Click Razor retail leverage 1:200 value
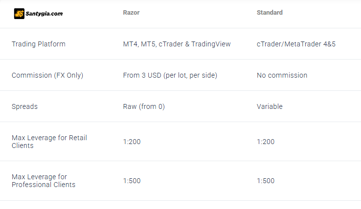The image size is (361, 209). point(132,142)
